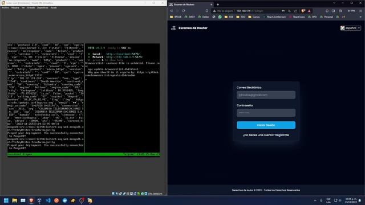Open browser extensions icon
Screen dimensions: 365x205
pyautogui.click(x=327, y=11)
